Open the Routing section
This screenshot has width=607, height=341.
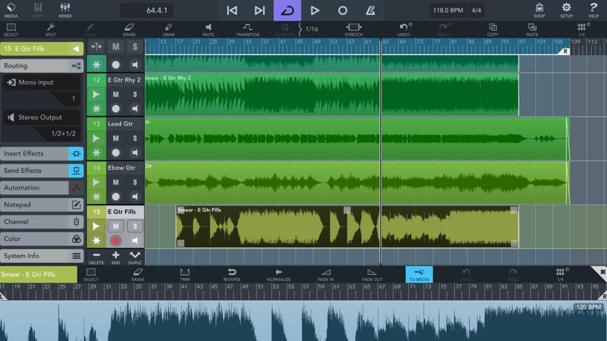[42, 66]
